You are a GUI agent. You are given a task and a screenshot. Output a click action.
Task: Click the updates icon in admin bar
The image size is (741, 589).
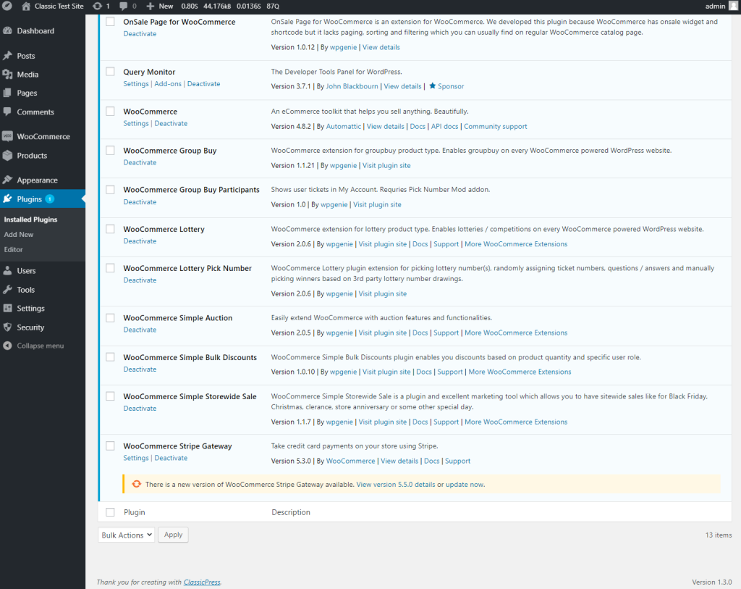pyautogui.click(x=97, y=6)
